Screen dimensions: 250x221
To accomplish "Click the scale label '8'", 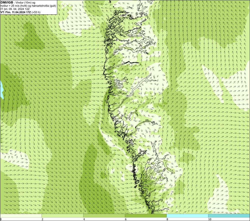I will tap(167, 219).
